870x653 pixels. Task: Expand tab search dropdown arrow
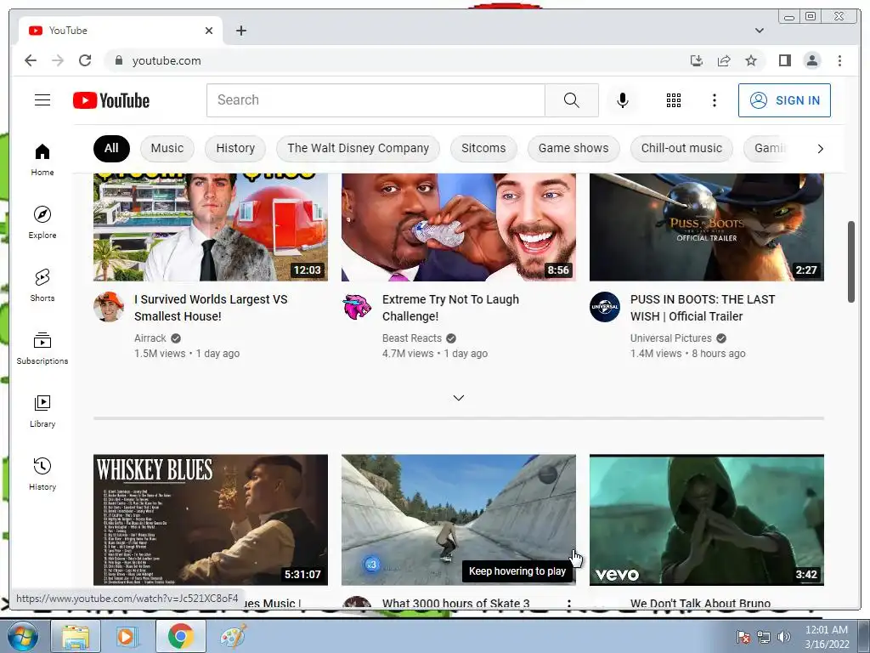tap(760, 31)
